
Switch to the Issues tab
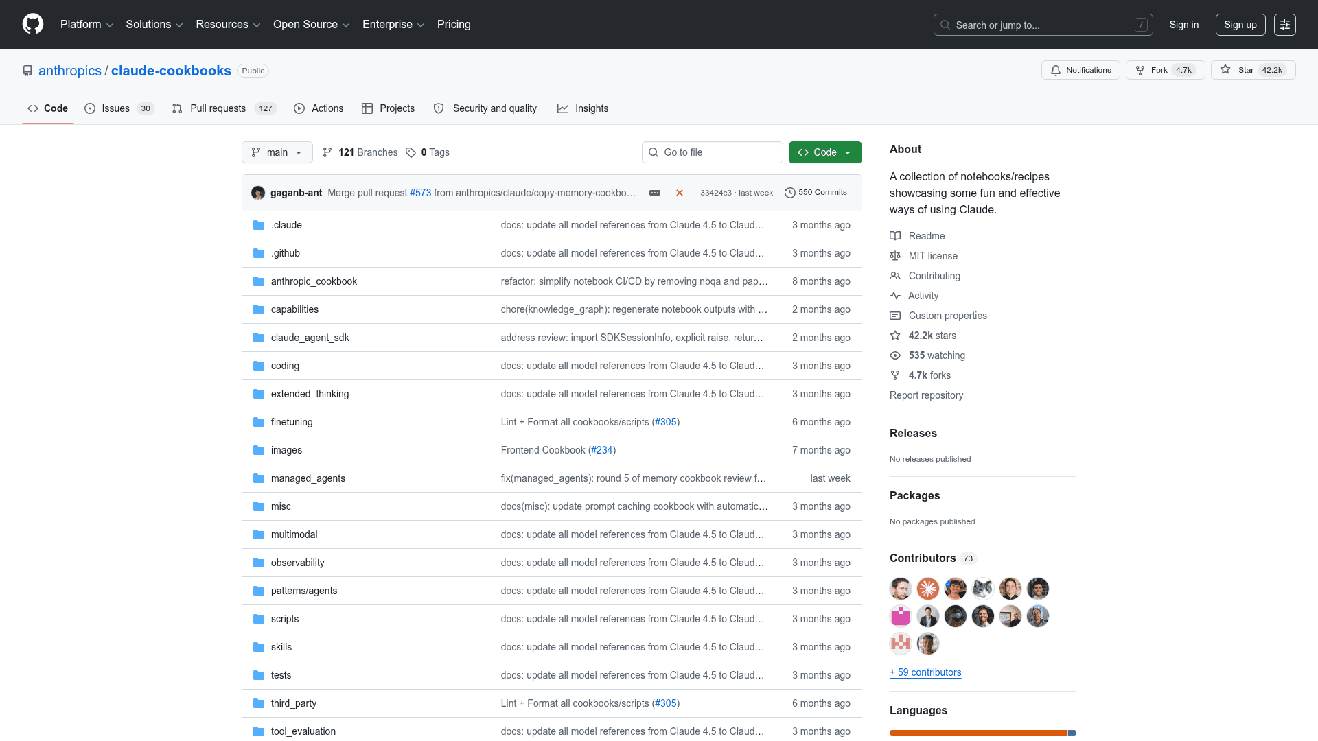coord(119,108)
